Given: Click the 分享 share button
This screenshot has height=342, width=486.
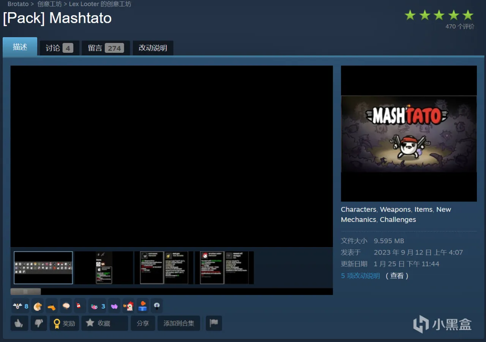Looking at the screenshot, I should [x=143, y=323].
